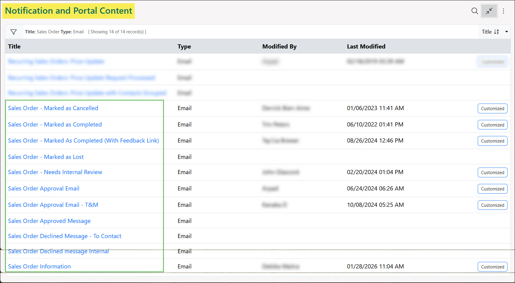The width and height of the screenshot is (515, 283).
Task: Click Customized button for Approval Email - T&M
Action: pos(492,205)
